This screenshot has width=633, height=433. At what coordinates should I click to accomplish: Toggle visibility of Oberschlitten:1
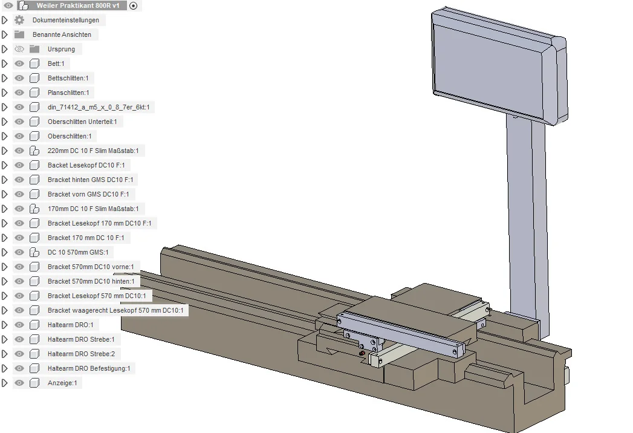pos(19,136)
